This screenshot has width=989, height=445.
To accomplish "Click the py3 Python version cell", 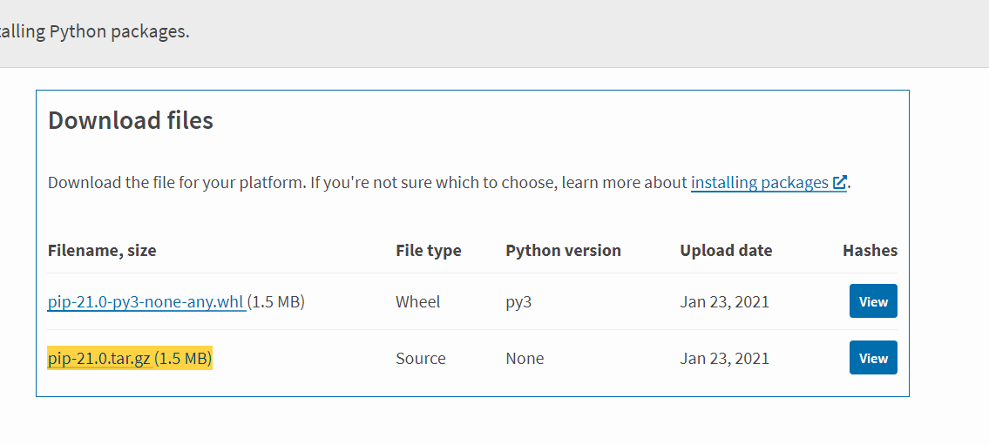I will tap(518, 302).
